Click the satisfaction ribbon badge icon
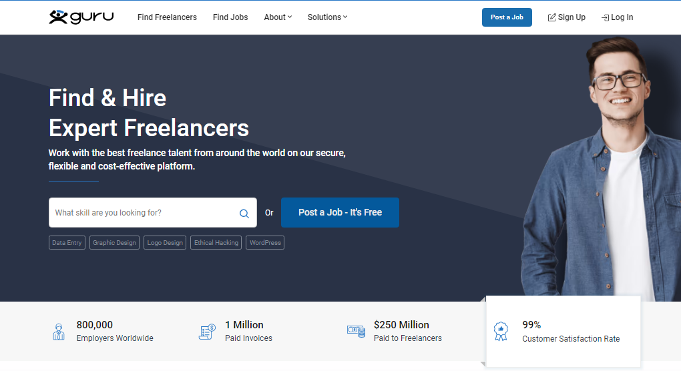 501,332
